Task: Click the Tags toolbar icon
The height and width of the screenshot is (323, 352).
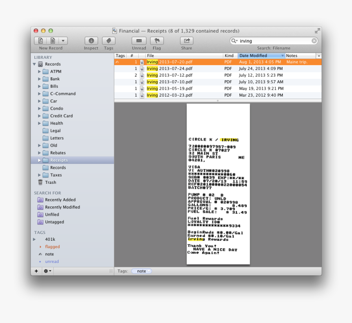Action: 108,41
